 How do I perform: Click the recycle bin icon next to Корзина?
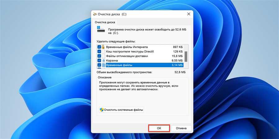click(x=103, y=61)
